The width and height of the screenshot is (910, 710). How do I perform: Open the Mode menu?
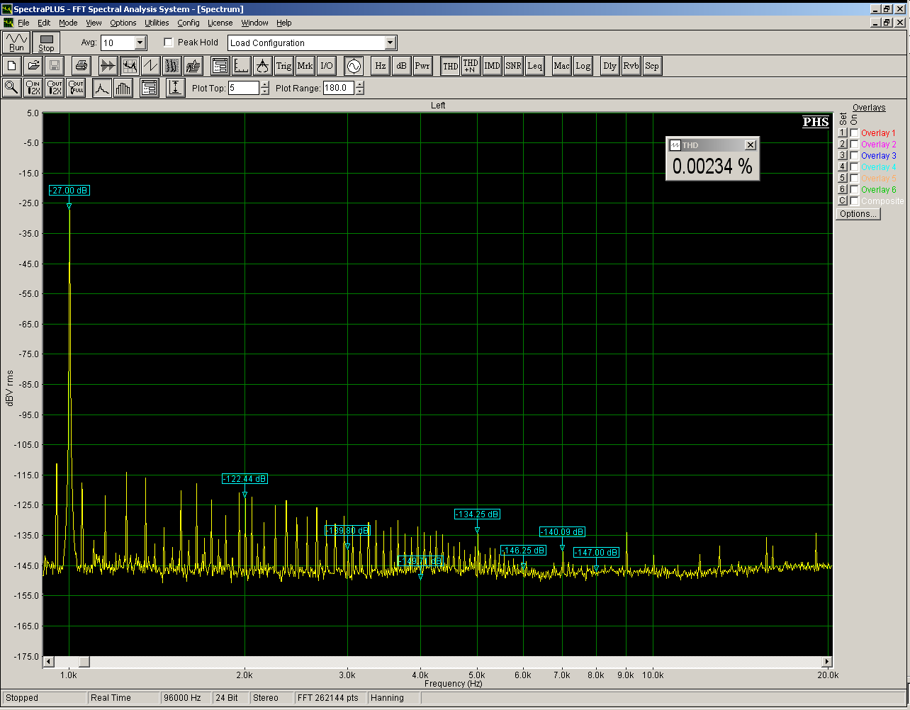click(68, 23)
